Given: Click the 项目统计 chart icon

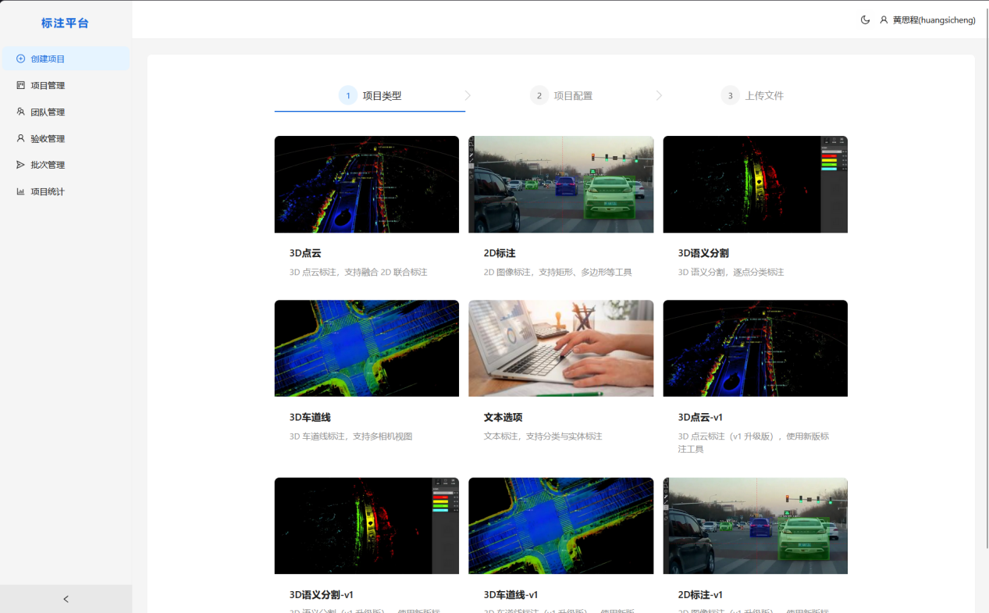Looking at the screenshot, I should click(21, 191).
